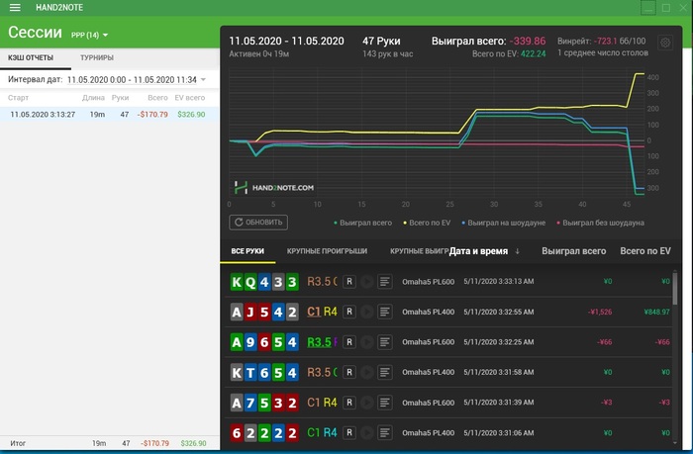Screen dimensions: 693x454
Task: Click the R replayer icon for A7532 hand
Action: [349, 403]
